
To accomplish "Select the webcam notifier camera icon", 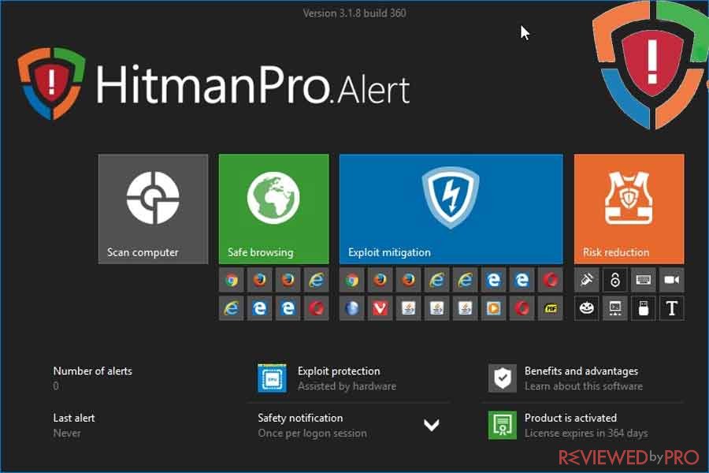I will (x=671, y=280).
